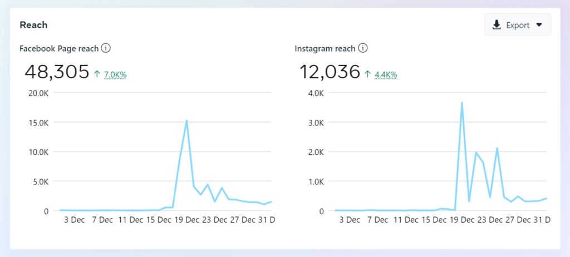Screen dimensions: 570x257
Task: Click 27 Dec label on Instagram chart
Action: pos(518,220)
